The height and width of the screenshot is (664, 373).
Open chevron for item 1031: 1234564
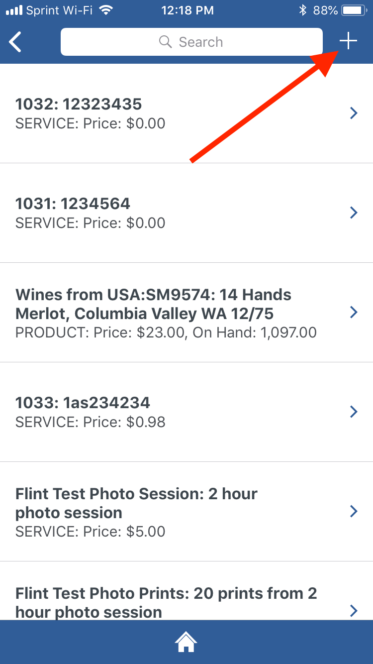354,213
